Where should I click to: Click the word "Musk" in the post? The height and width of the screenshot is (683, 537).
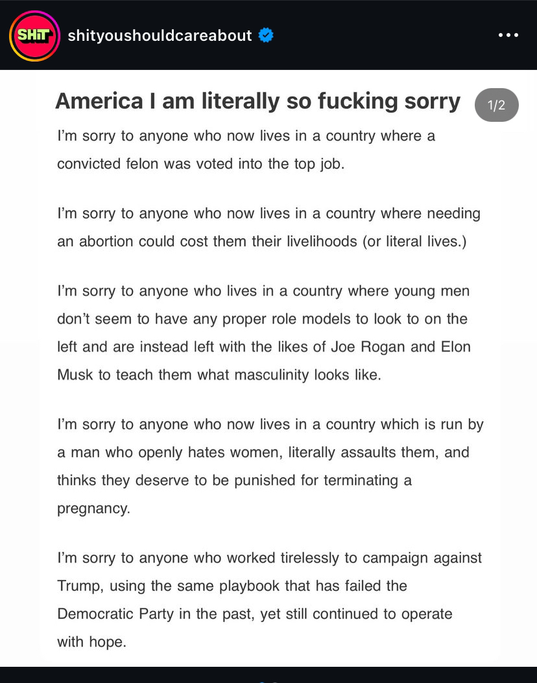tap(75, 375)
